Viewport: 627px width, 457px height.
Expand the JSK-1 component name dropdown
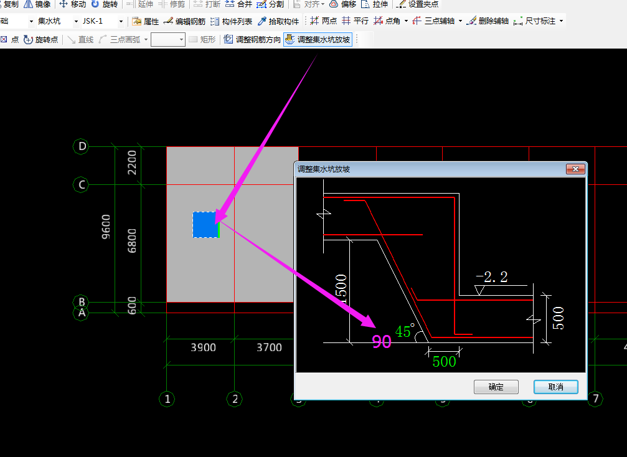coord(121,21)
